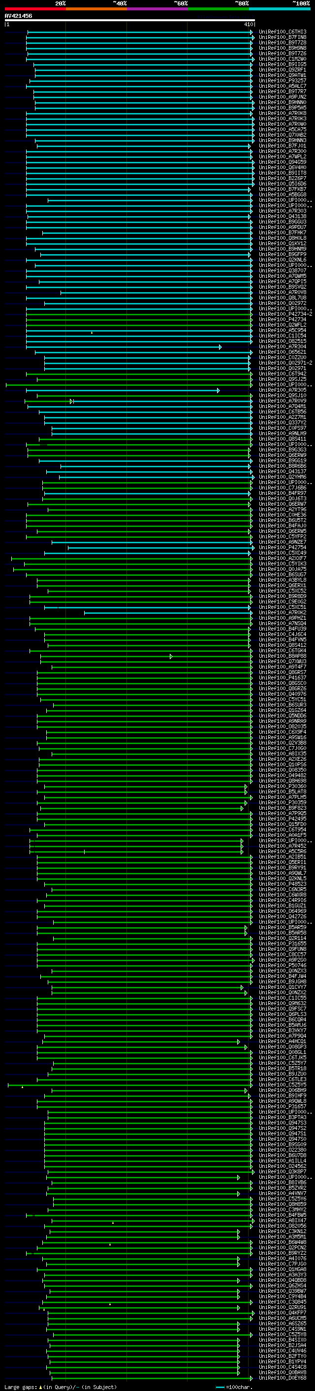Select hit UniRef100_B7FIN8

tap(282, 38)
